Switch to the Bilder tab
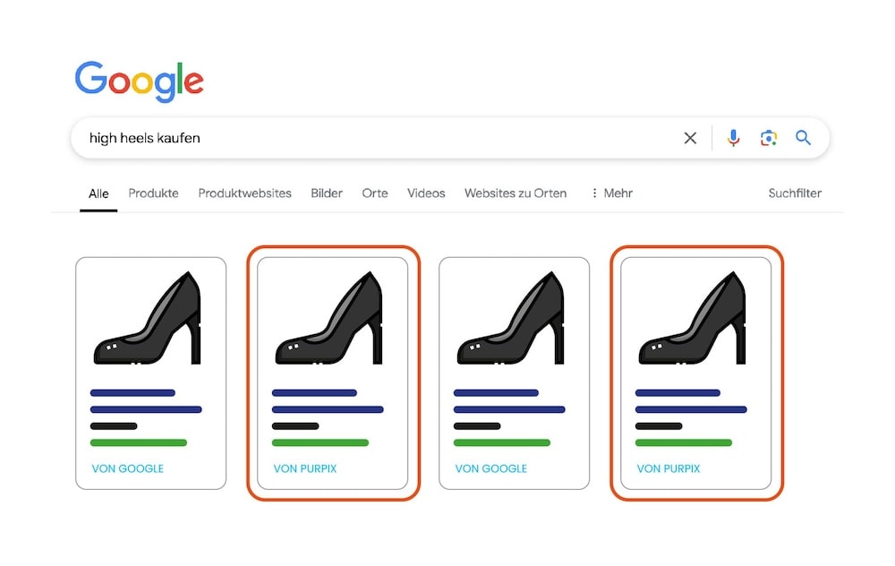Image resolution: width=895 pixels, height=566 pixels. click(327, 193)
